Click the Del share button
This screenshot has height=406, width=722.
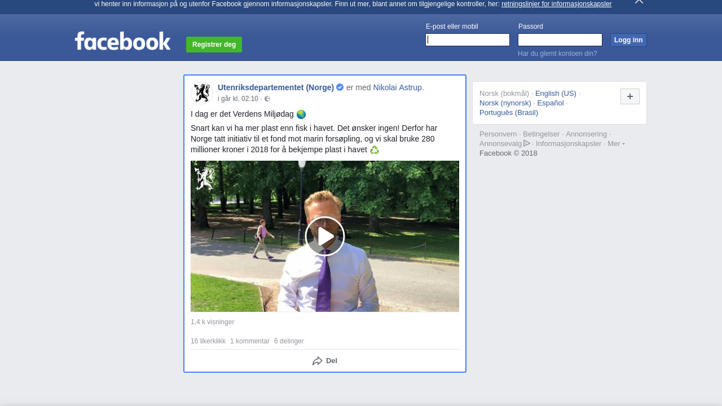pyautogui.click(x=325, y=361)
